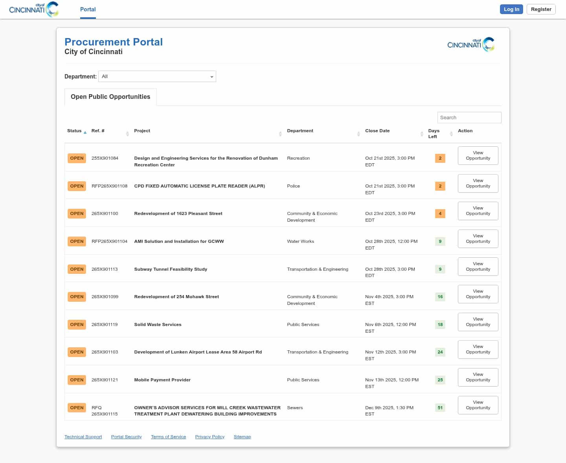Open the Privacy Policy footer link
The height and width of the screenshot is (463, 566).
[x=209, y=437]
